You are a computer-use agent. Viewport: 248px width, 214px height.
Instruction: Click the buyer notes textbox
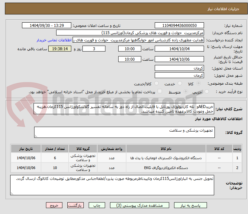coord(112,185)
